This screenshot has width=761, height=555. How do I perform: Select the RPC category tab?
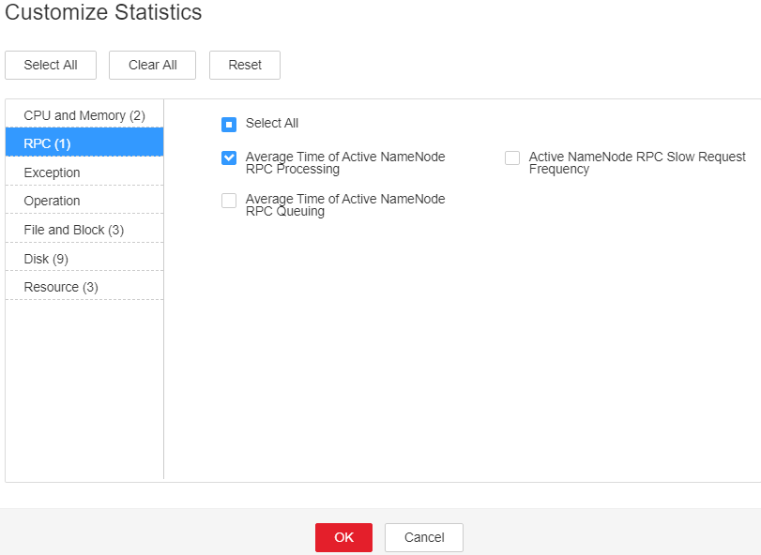pos(84,143)
